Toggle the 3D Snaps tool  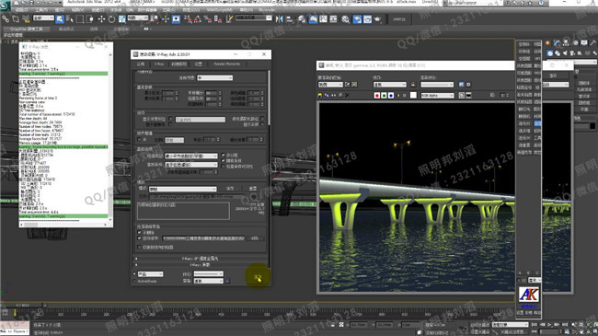tap(188, 18)
